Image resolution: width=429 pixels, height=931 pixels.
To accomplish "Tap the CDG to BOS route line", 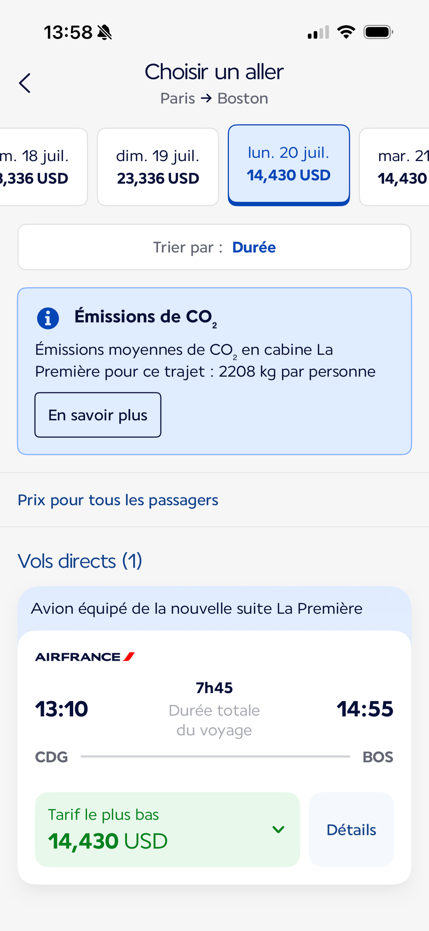I will pyautogui.click(x=215, y=756).
